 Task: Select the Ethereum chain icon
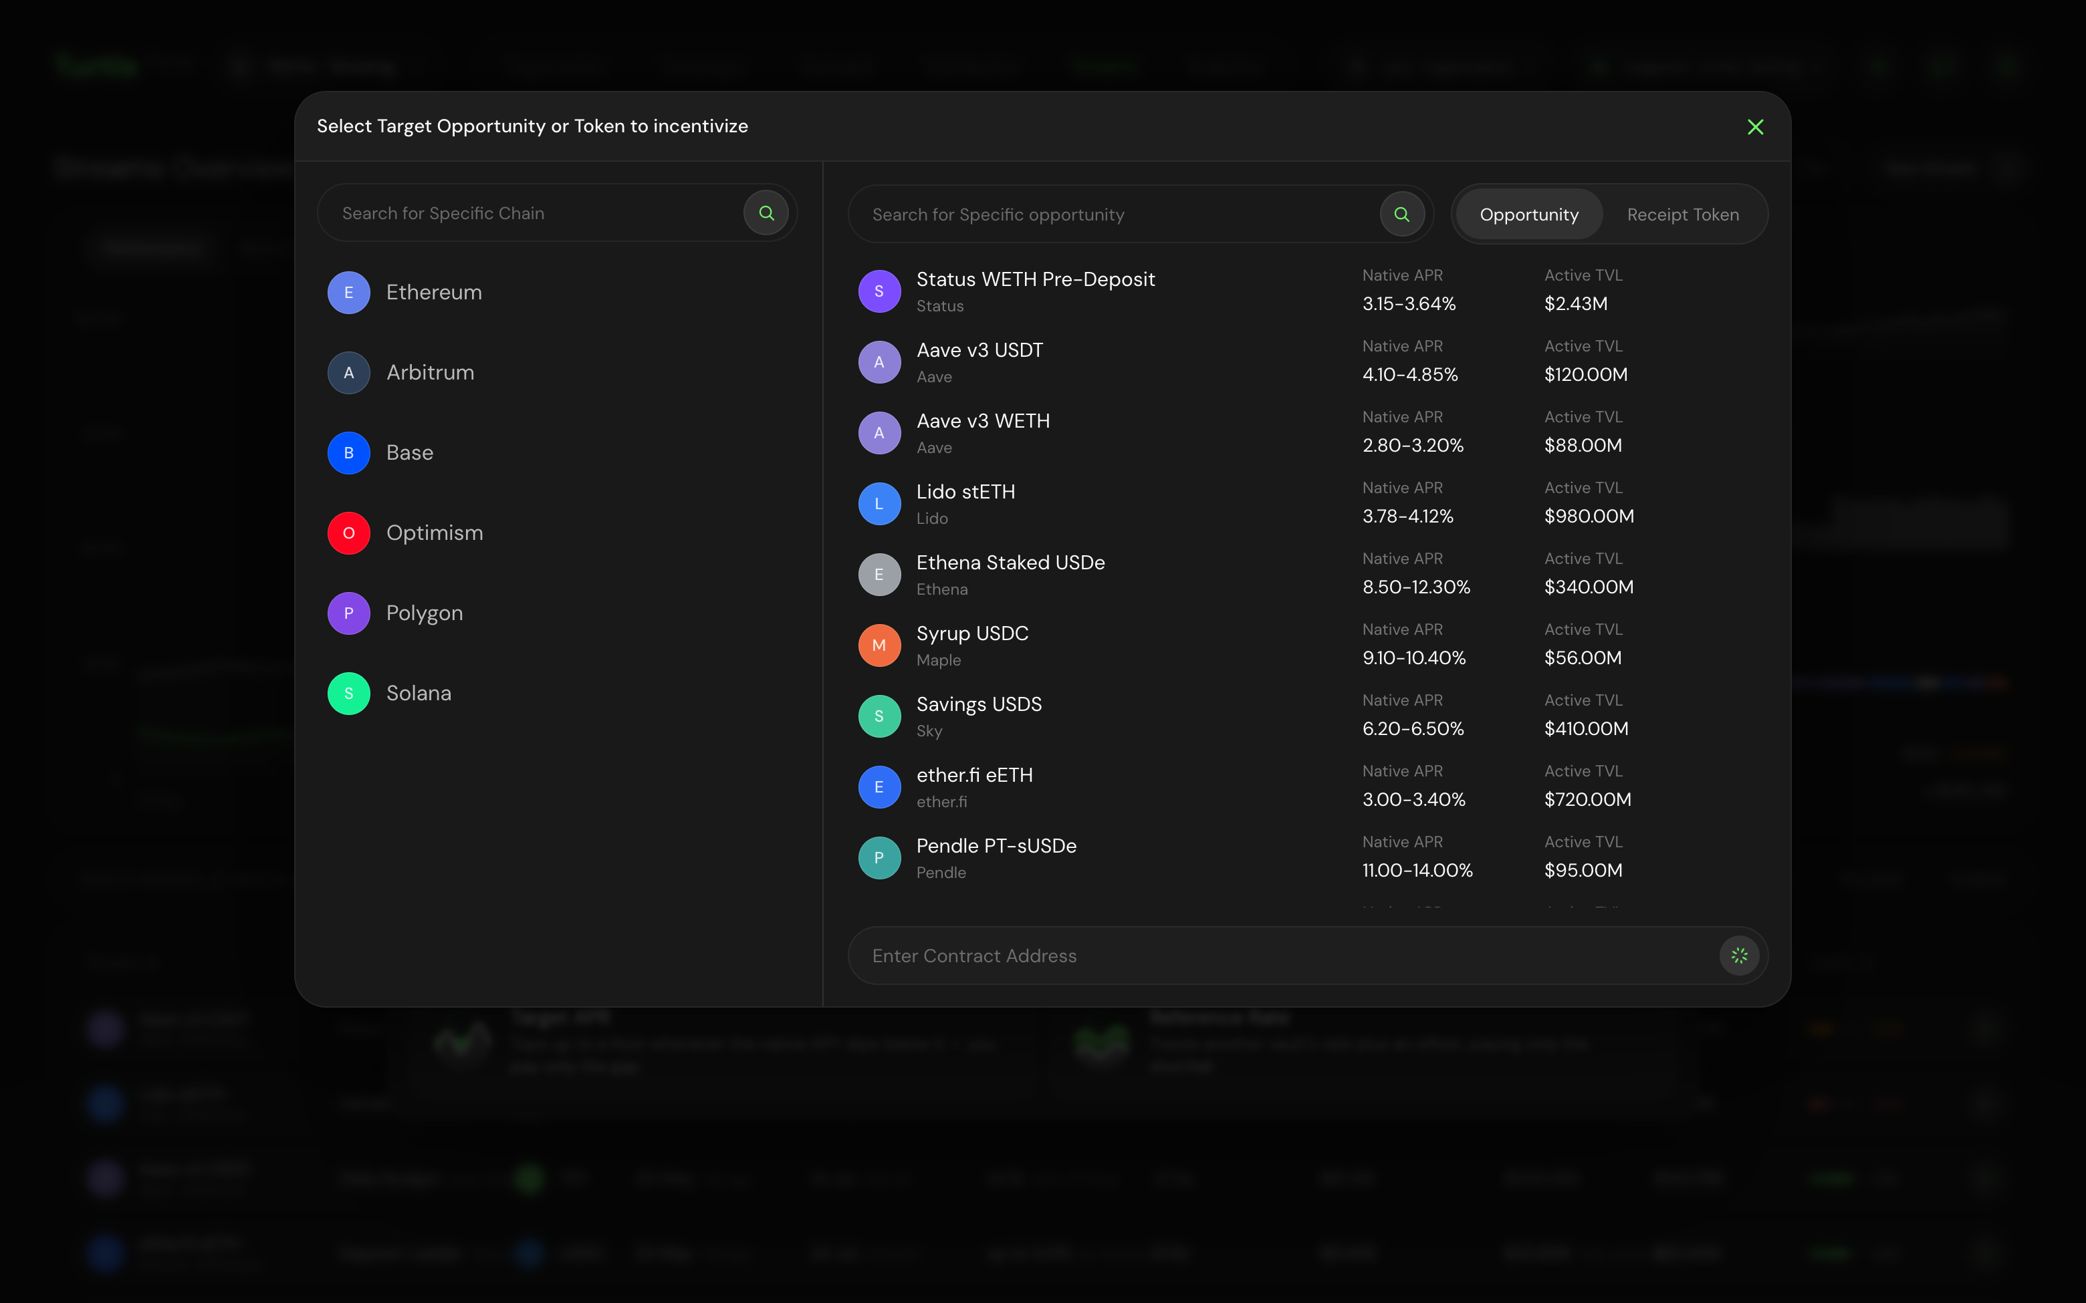click(349, 293)
